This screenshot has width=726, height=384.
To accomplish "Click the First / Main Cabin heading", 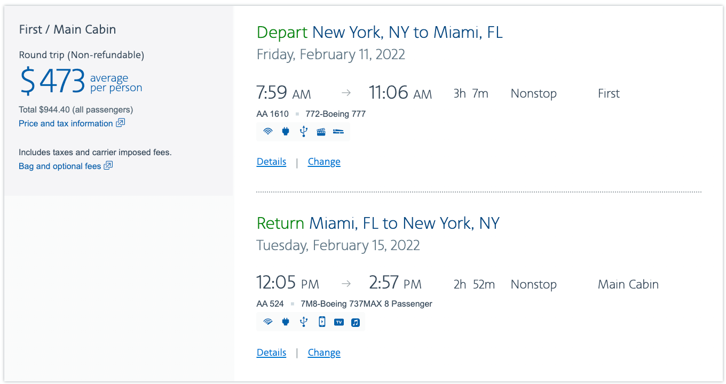I will pos(67,29).
